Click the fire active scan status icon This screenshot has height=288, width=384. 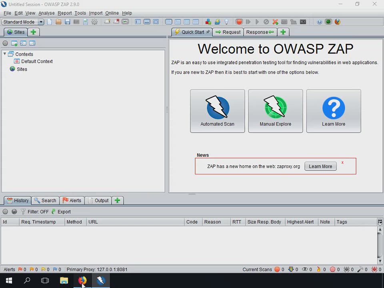pos(318,269)
